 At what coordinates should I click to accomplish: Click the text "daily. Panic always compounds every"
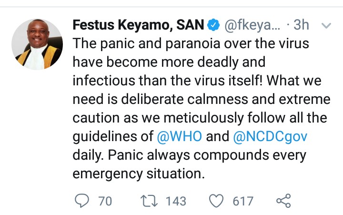coord(189,155)
